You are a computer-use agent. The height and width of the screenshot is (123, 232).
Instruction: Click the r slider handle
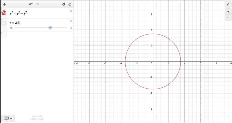pyautogui.click(x=50, y=28)
